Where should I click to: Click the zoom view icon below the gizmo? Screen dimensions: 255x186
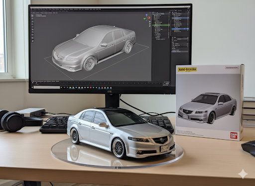click(x=150, y=21)
